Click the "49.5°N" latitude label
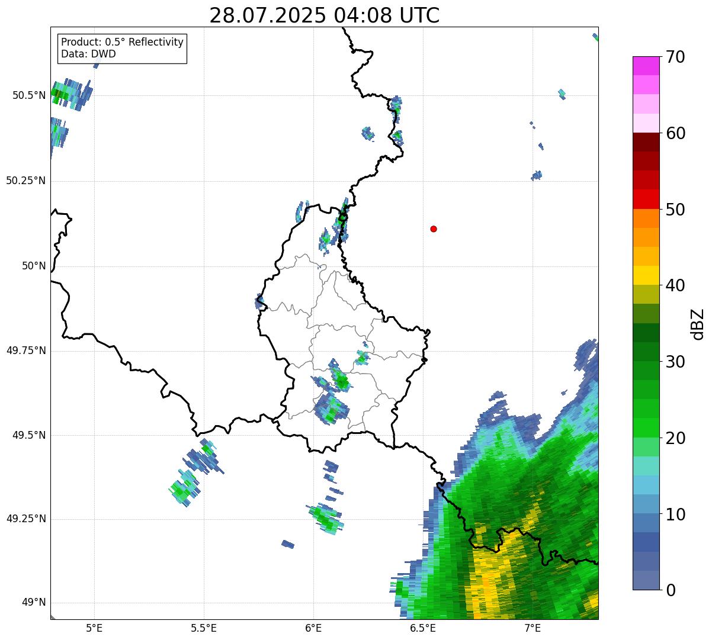The image size is (712, 640). point(28,435)
